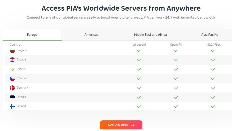The width and height of the screenshot is (232, 131).
Task: Click the Get PIA VPN button
Action: 121,125
